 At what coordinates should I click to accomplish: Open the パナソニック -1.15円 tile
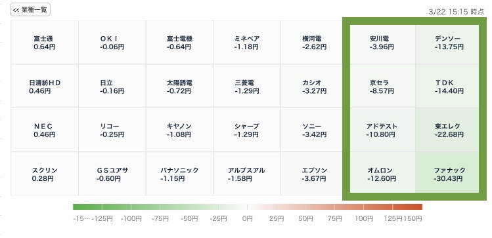[179, 174]
